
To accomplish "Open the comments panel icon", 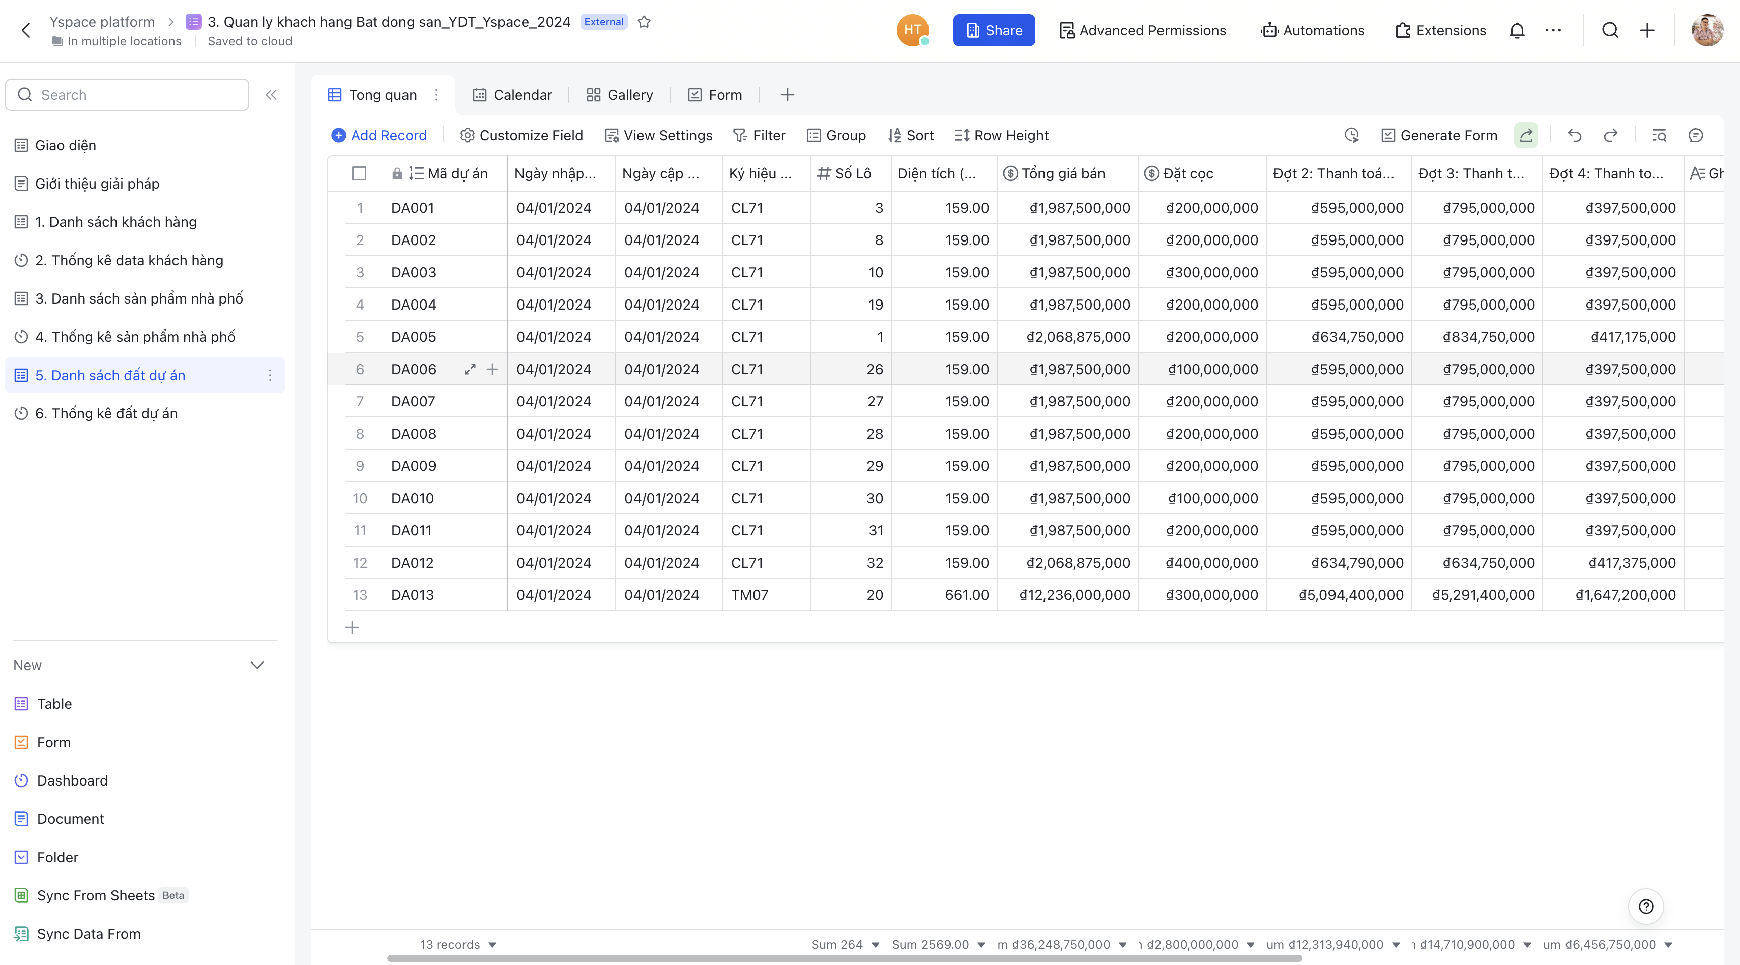I will point(1696,135).
